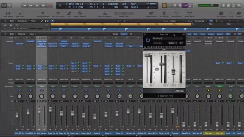Adjust the L1 Limiter Release fader

point(173,72)
